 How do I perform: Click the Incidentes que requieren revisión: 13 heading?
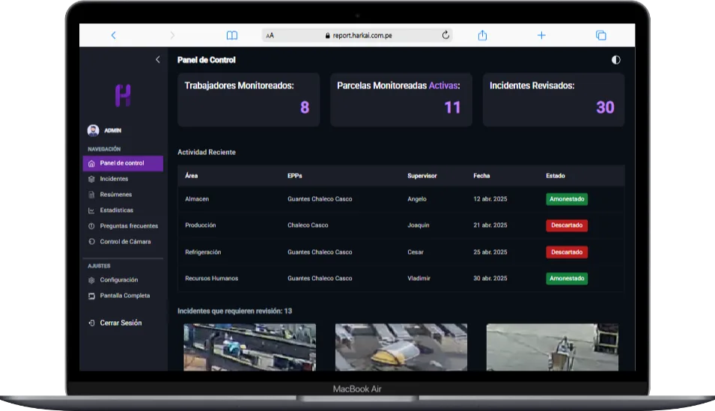(x=234, y=311)
